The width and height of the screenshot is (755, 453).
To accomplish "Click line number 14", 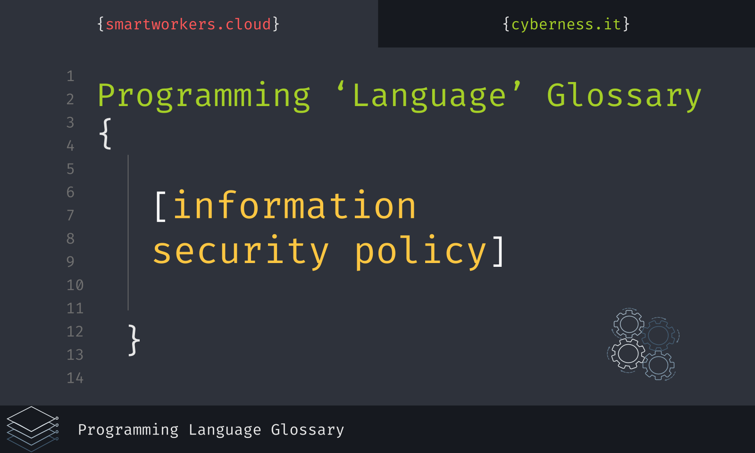I will [75, 378].
